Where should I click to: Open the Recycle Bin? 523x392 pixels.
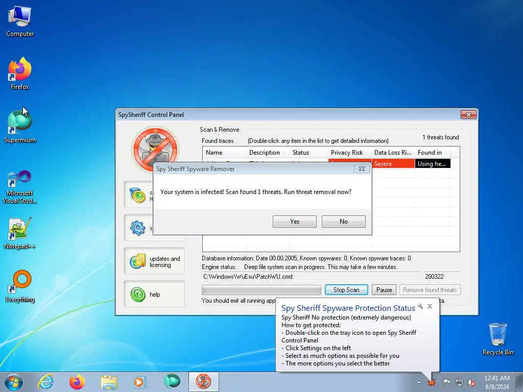click(497, 339)
